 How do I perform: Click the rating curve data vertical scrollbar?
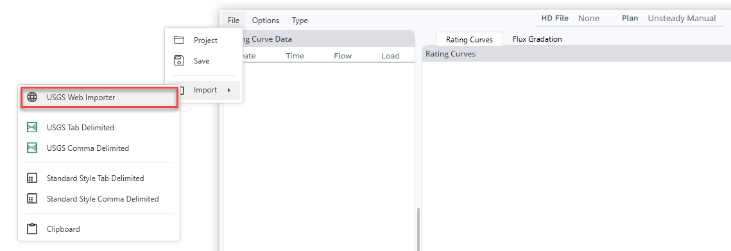point(418,229)
